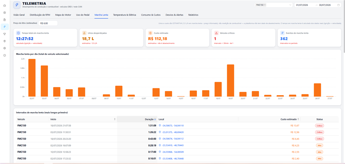Click the start time 18/07/2026 20:23:20
345x164 pixels.
(x=61, y=139)
